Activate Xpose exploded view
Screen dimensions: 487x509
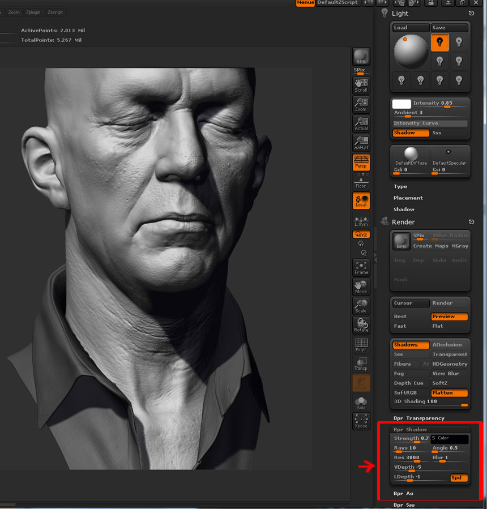click(x=361, y=421)
